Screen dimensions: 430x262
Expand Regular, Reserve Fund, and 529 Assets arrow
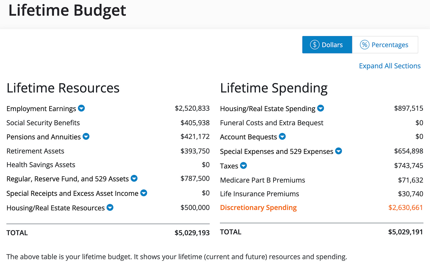coord(134,178)
